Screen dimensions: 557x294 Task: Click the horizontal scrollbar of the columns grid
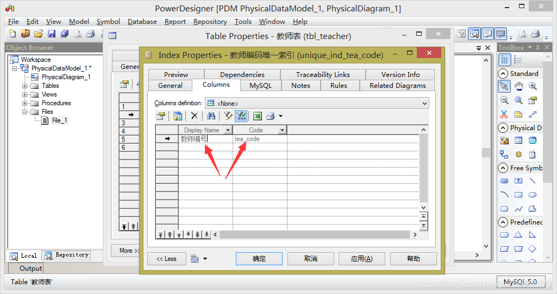click(x=315, y=234)
